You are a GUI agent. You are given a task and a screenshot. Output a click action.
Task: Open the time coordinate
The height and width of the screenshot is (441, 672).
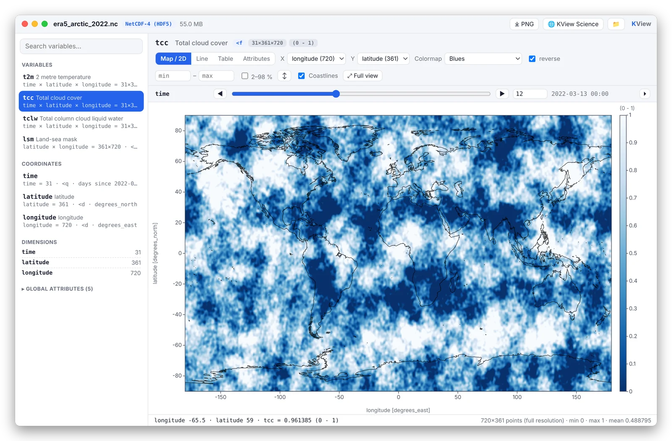[x=81, y=179]
